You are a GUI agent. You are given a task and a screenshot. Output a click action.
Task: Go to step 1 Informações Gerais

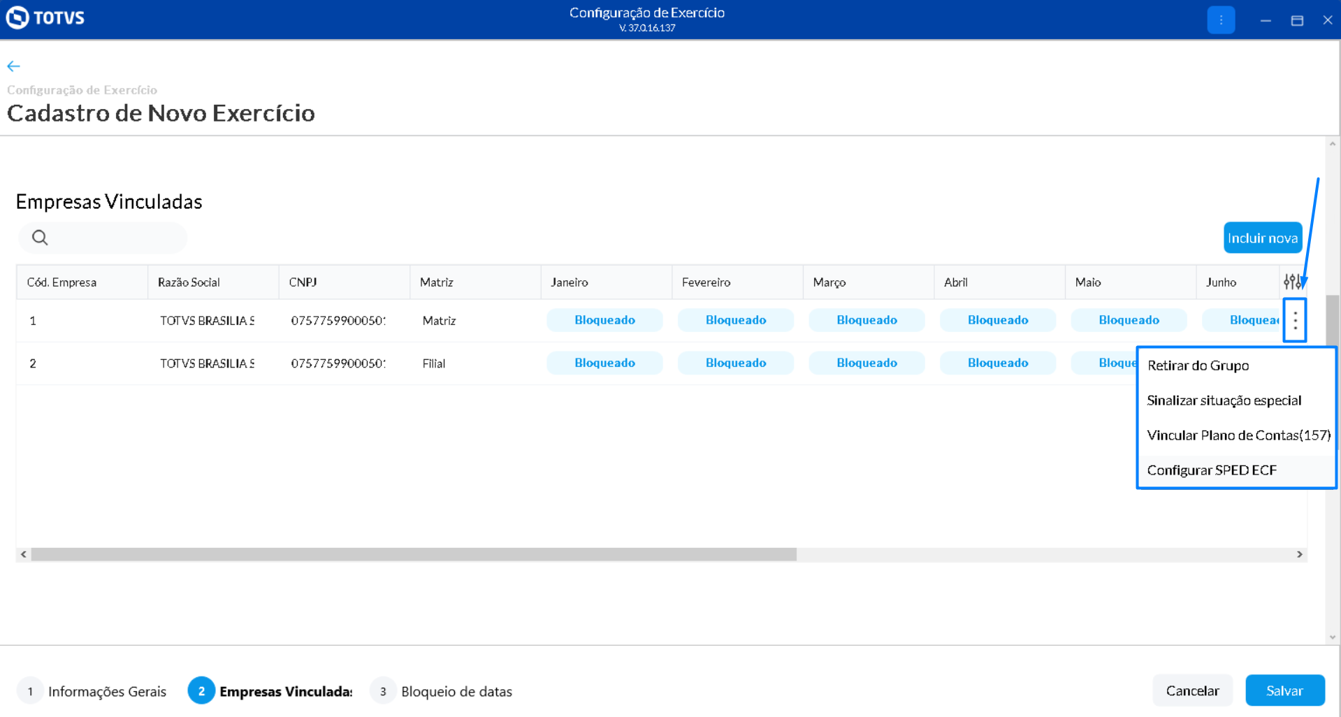coord(92,691)
